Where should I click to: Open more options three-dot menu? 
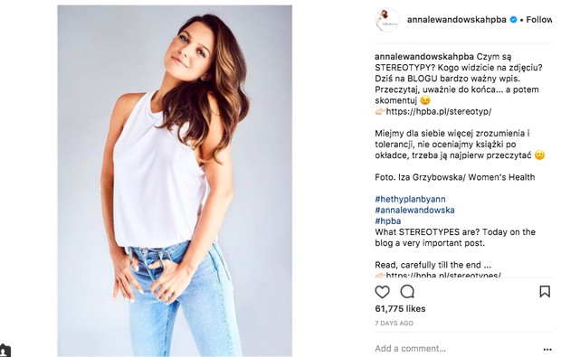pos(547,349)
